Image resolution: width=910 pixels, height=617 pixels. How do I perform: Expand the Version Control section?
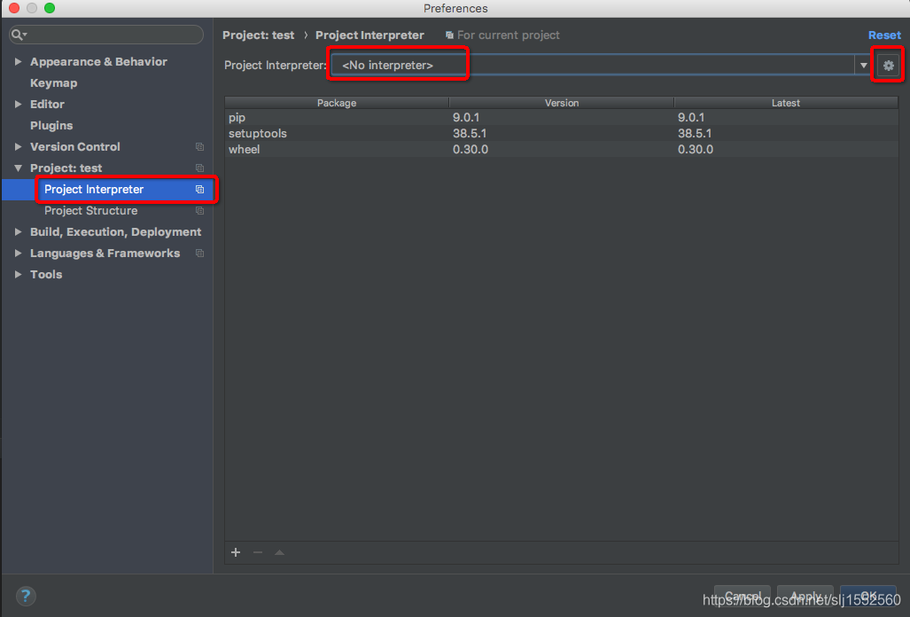coord(18,147)
